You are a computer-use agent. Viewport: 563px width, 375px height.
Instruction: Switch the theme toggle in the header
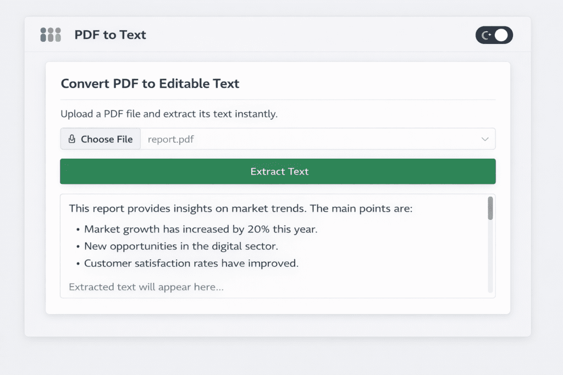pos(494,35)
